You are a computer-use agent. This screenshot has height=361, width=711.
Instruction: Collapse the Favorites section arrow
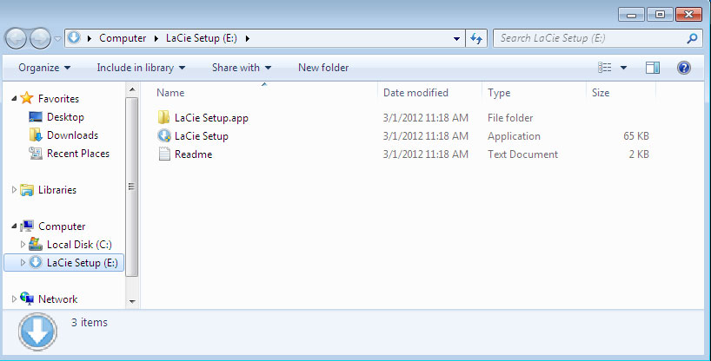[14, 99]
